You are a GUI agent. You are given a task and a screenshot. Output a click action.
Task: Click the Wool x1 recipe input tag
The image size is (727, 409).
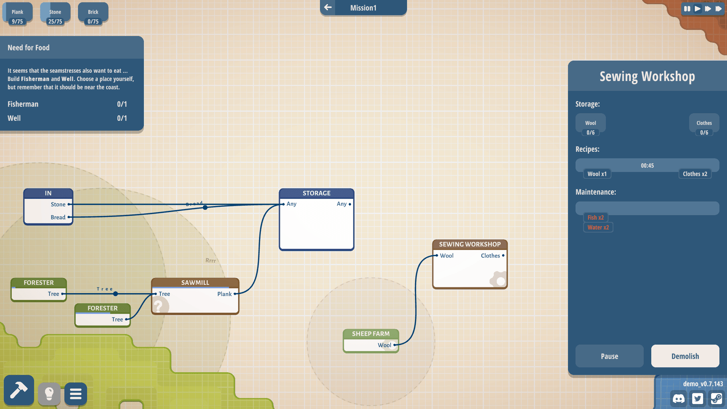[597, 174]
